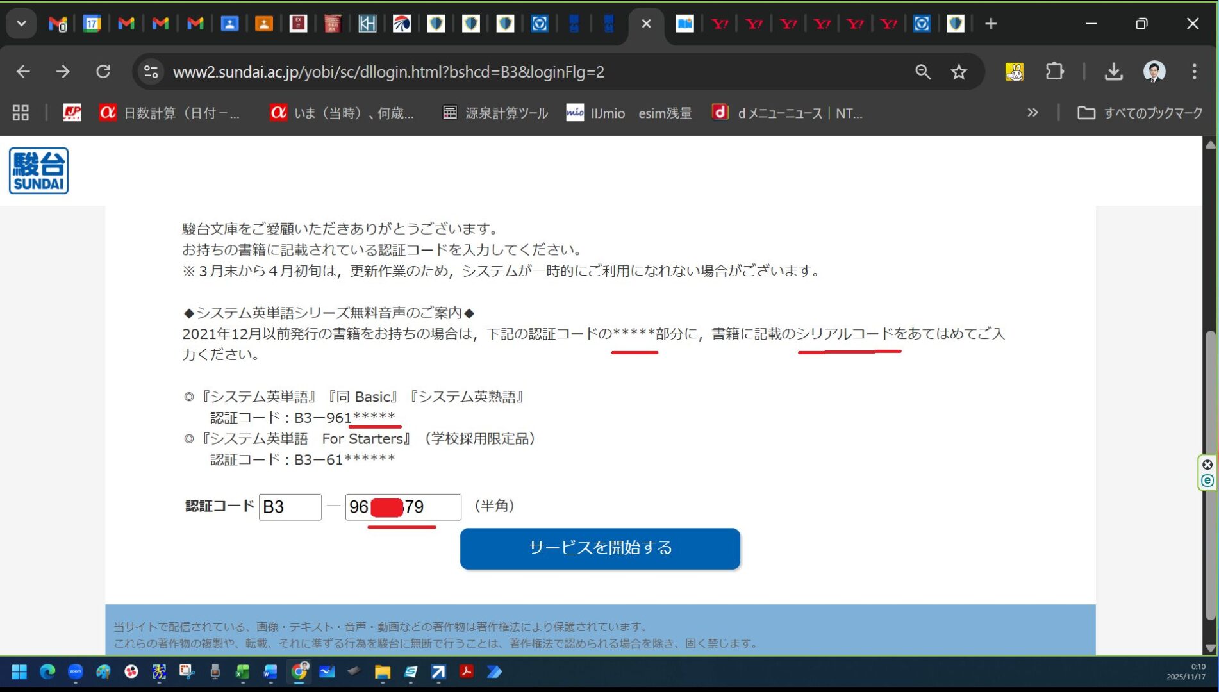View site information icon in address bar
This screenshot has width=1219, height=692.
coord(151,72)
